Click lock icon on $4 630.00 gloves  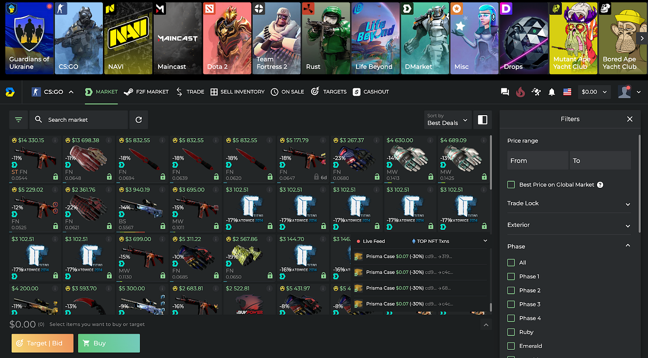tap(430, 177)
